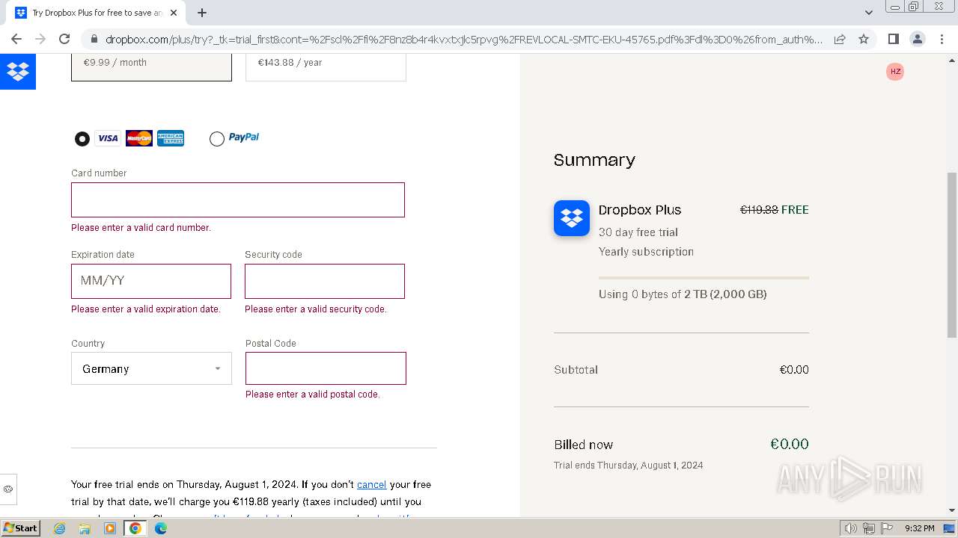Open the Chrome profile icon
The height and width of the screenshot is (538, 958).
click(917, 39)
